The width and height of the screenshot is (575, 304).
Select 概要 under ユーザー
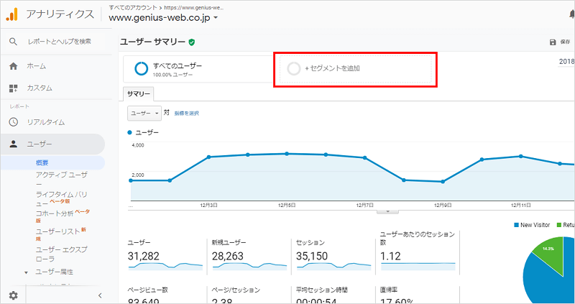[x=42, y=163]
